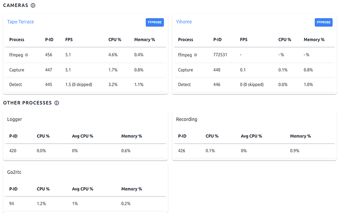This screenshot has height=213, width=339.
Task: Click ffmpeg info icon in Yihome table
Action: point(196,55)
